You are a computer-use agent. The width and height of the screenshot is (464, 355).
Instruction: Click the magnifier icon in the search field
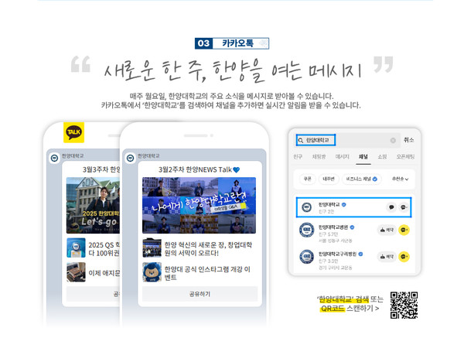pos(301,140)
